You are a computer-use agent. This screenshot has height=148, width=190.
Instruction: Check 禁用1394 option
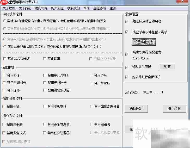coord(91,75)
